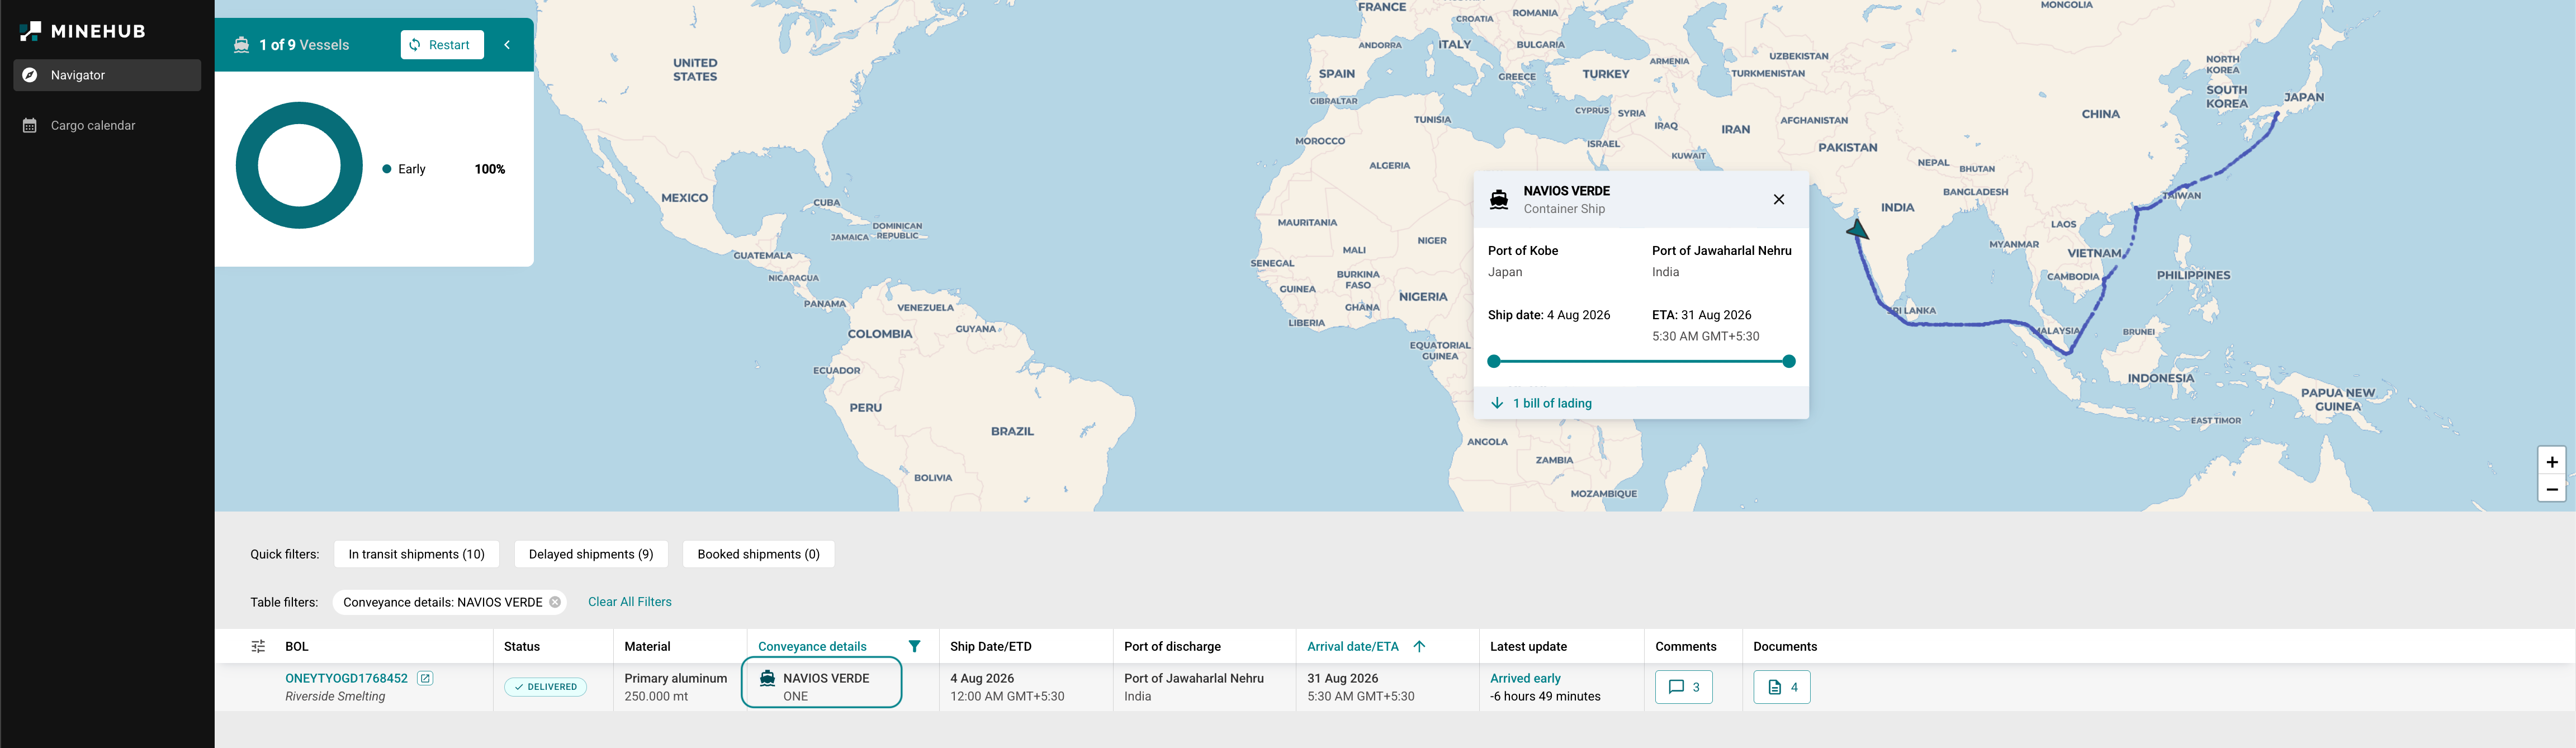2576x748 pixels.
Task: Click the Comments column header
Action: click(1686, 647)
